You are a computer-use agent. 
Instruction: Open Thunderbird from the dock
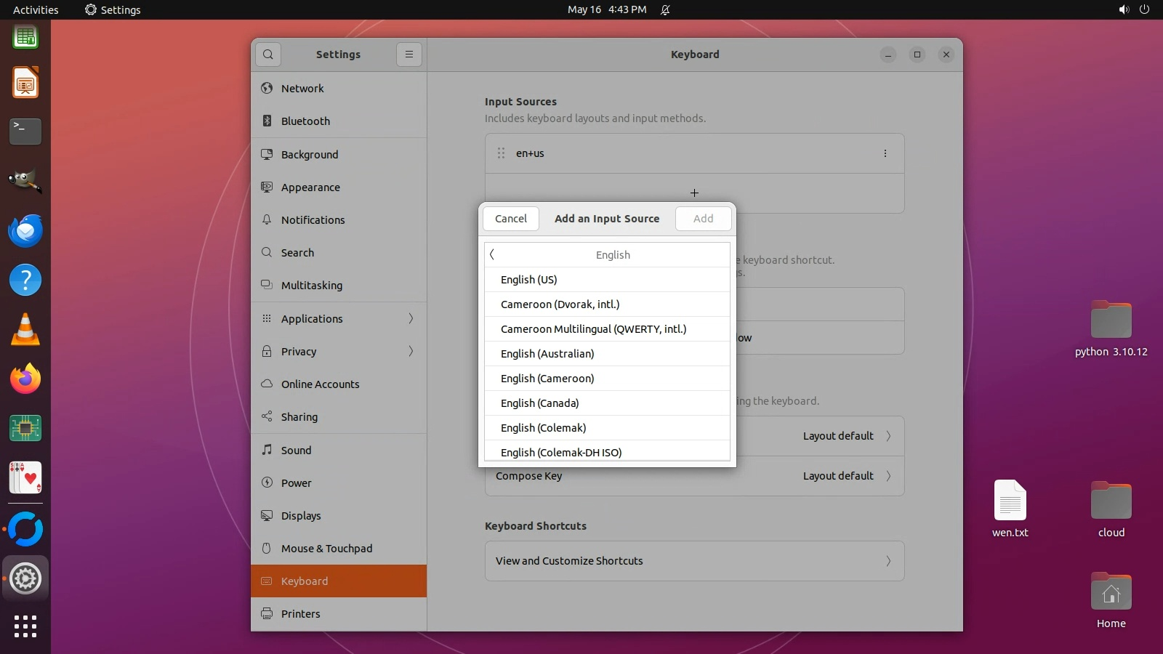point(25,231)
